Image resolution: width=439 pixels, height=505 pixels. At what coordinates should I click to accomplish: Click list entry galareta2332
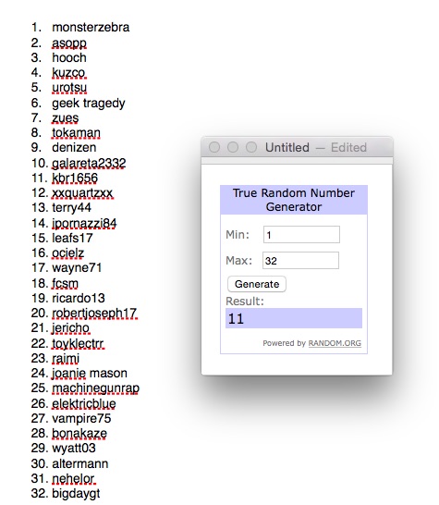(89, 164)
